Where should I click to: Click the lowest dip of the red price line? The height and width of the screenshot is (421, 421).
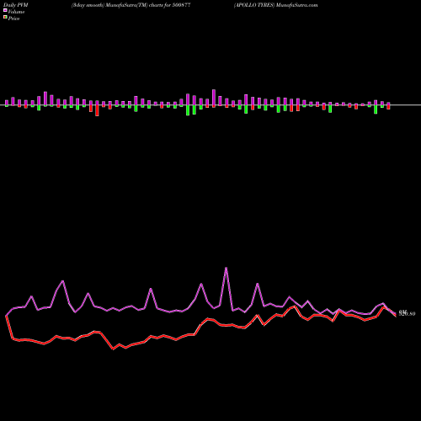pyautogui.click(x=114, y=349)
